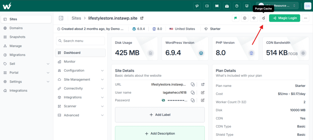Click the United States location in the info bar
Image resolution: width=313 pixels, height=140 pixels.
click(x=185, y=29)
